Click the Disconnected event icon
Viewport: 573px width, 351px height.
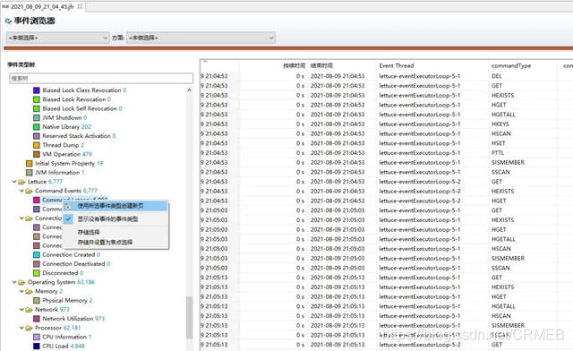click(x=37, y=273)
